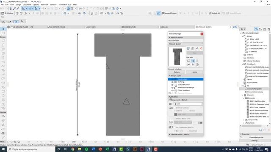Open the Choose Profile dropdown
The width and height of the screenshot is (271, 152).
pos(185,44)
